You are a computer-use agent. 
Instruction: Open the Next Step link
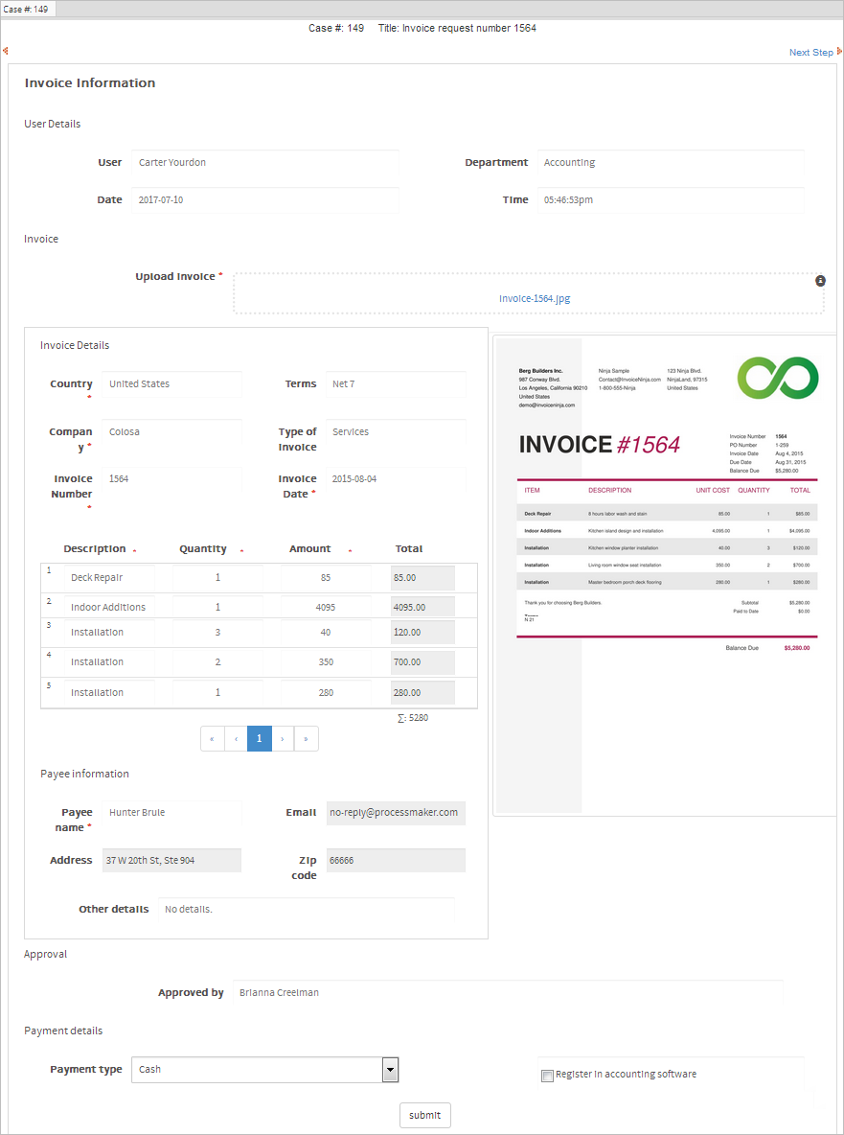pyautogui.click(x=810, y=53)
